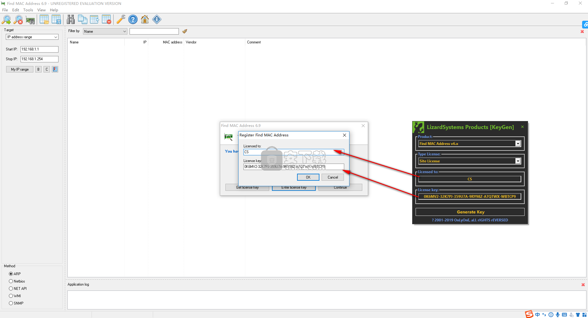Open settings with the wrench icon
588x318 pixels.
121,20
